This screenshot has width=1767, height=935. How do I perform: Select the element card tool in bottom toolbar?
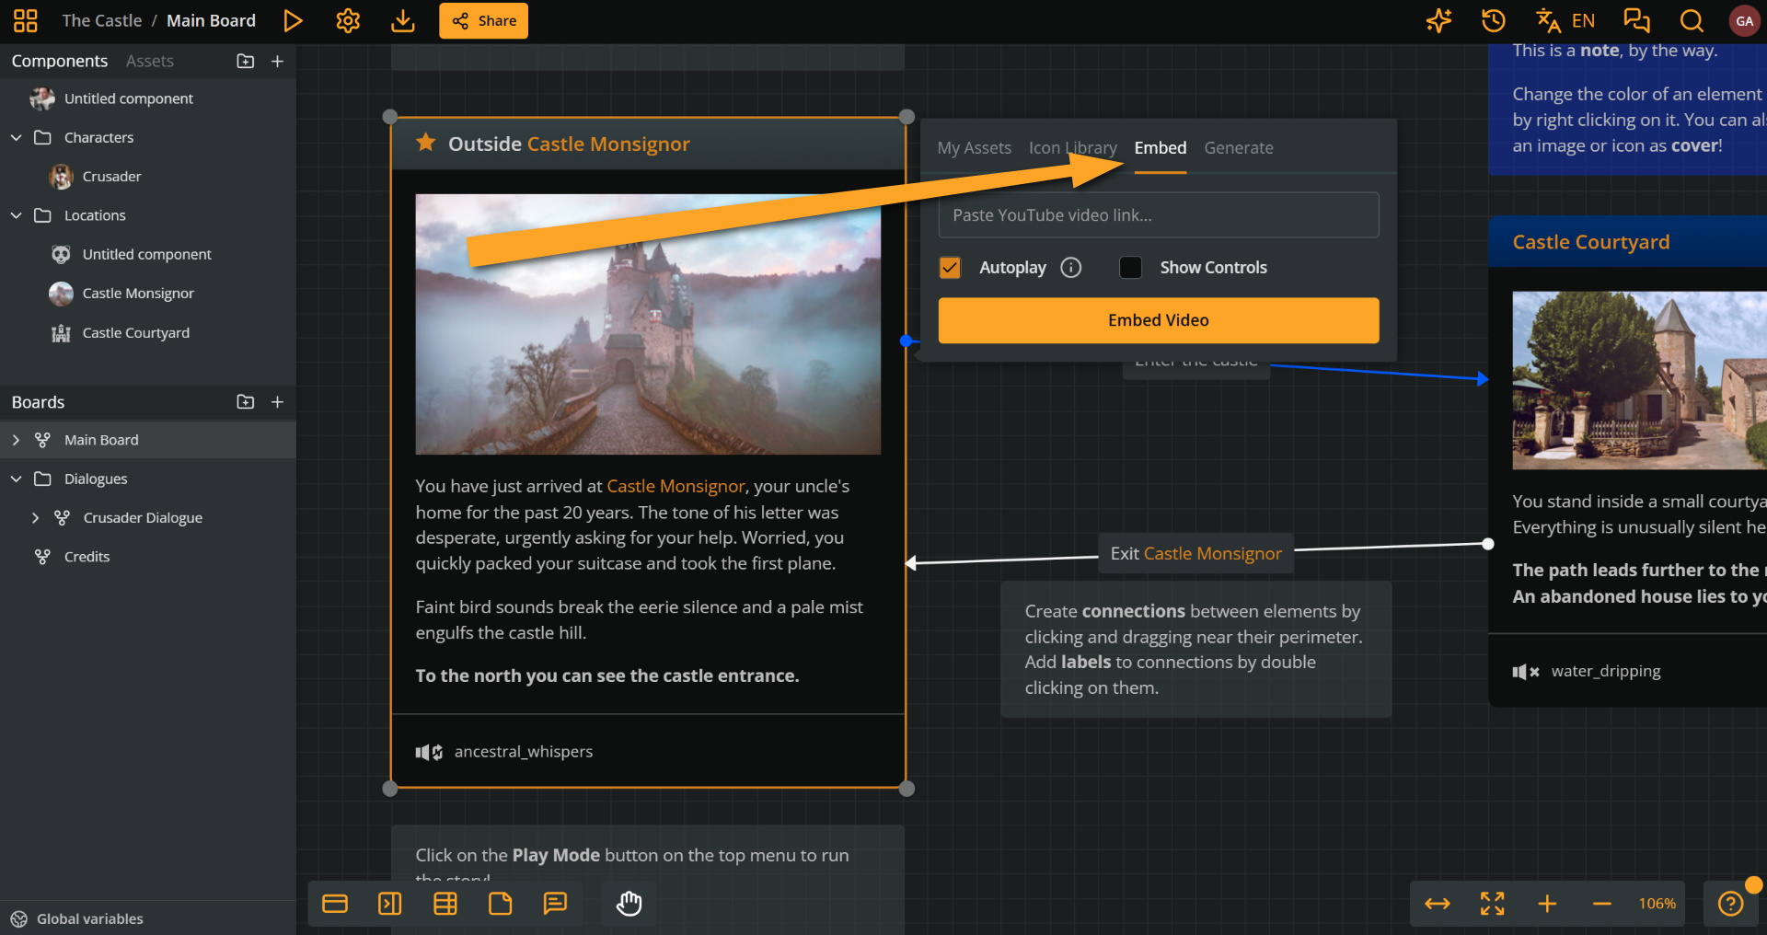(335, 904)
